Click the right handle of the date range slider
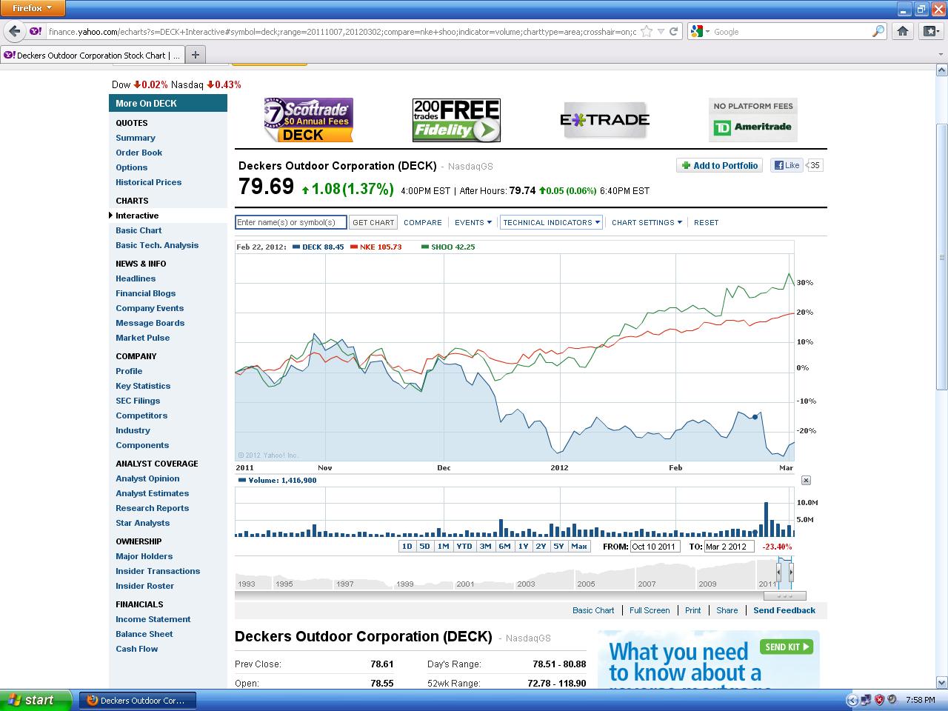Image resolution: width=948 pixels, height=711 pixels. [791, 572]
